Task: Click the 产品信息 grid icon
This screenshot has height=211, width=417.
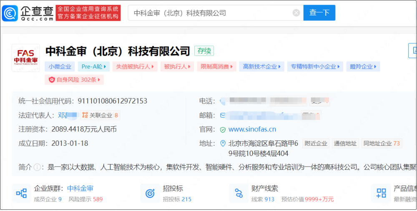Action: click(381, 193)
